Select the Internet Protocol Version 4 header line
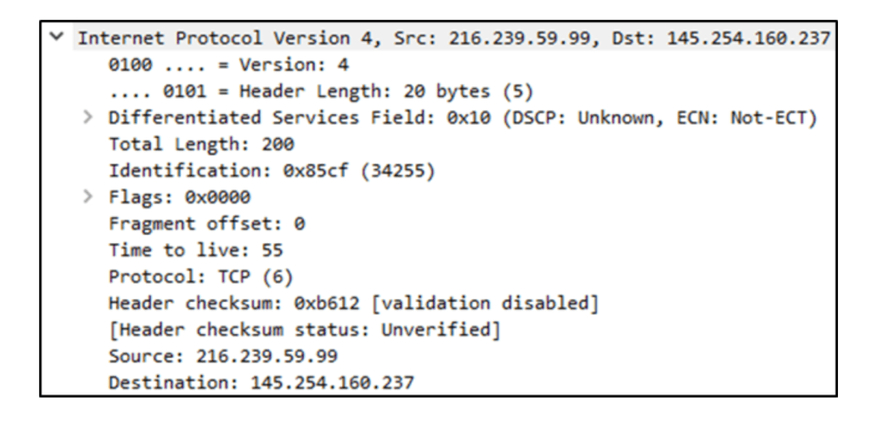Viewport: 892px width, 431px height. (454, 39)
